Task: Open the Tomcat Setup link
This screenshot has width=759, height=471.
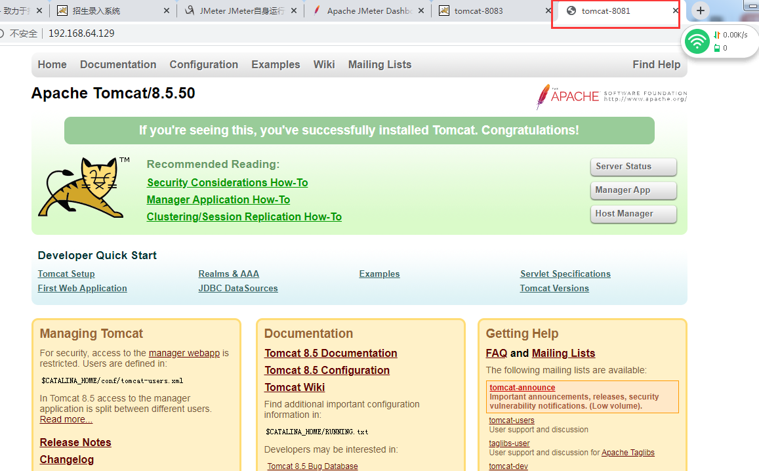Action: (x=66, y=274)
